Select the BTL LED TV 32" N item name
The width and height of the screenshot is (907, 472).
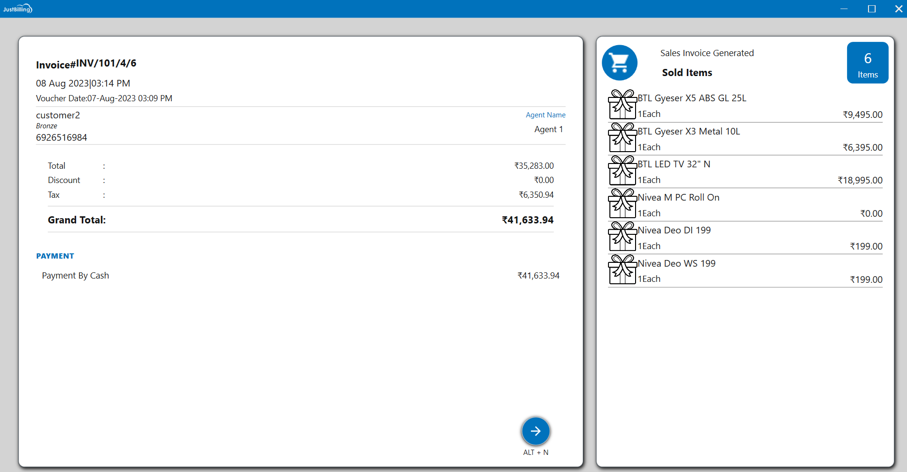pyautogui.click(x=674, y=164)
